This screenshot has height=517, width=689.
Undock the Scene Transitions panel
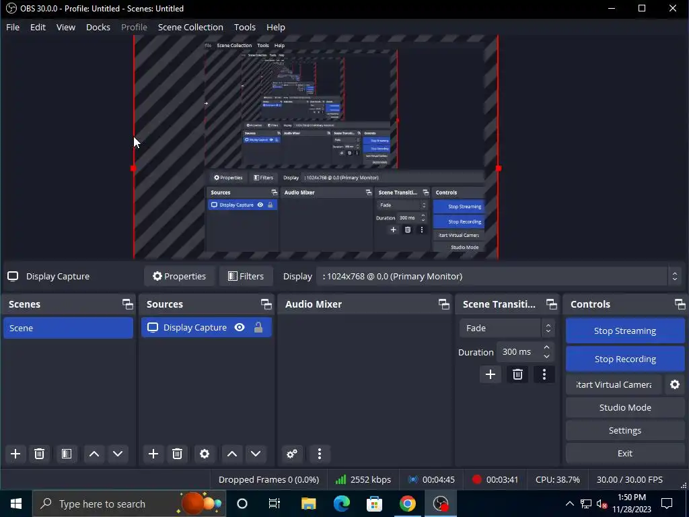(x=552, y=304)
